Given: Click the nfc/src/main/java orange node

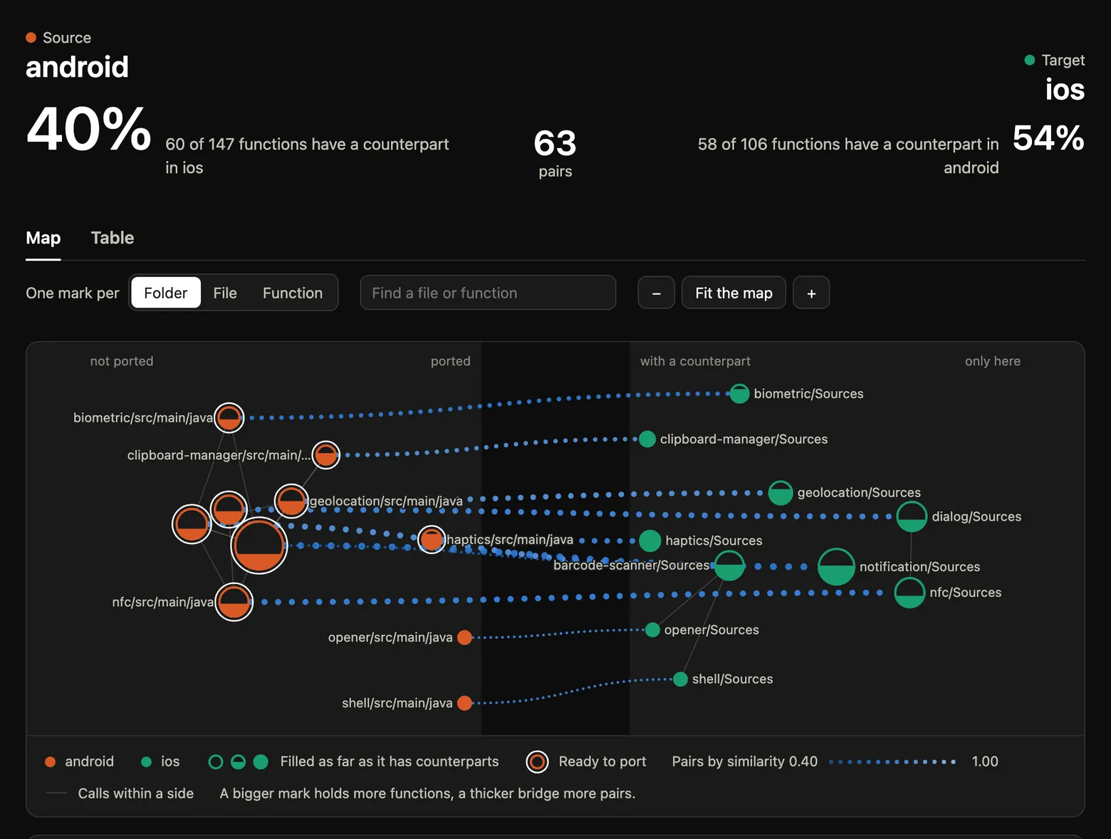Looking at the screenshot, I should (x=234, y=602).
